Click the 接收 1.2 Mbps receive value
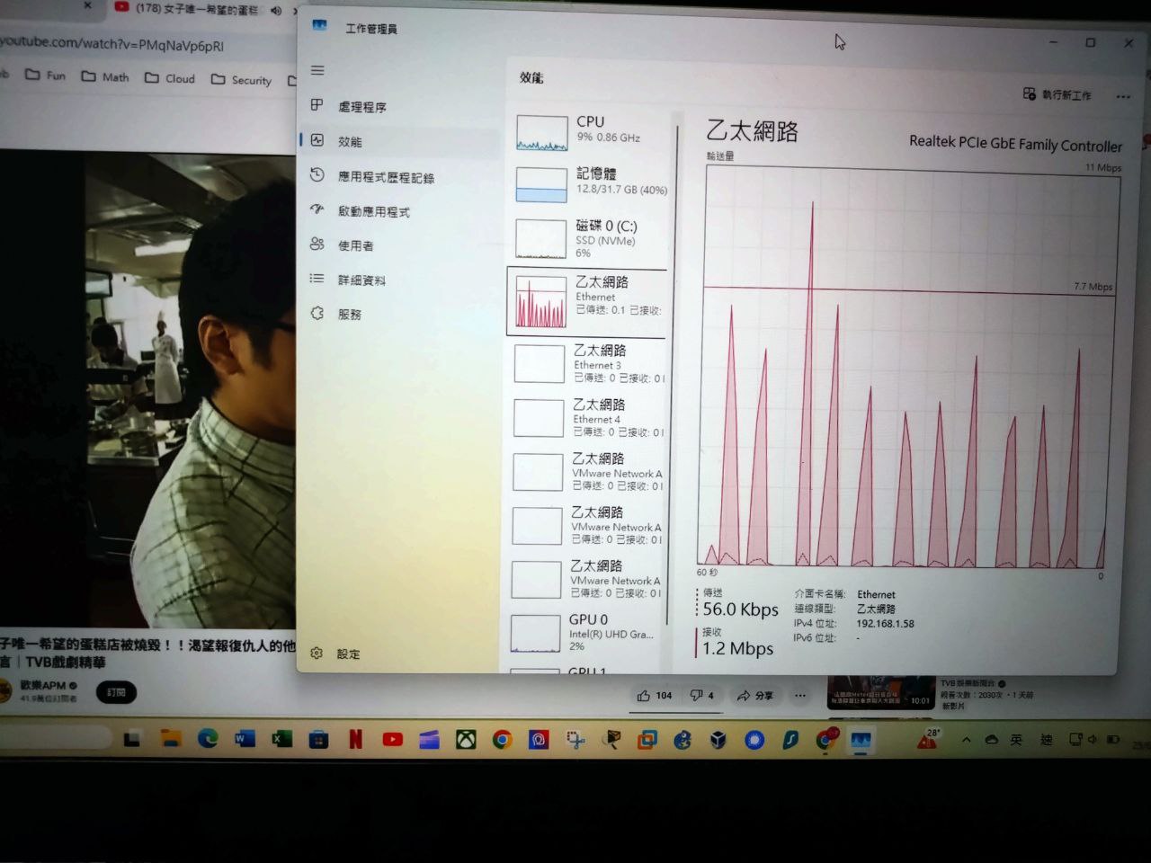Viewport: 1151px width, 863px height. click(737, 648)
